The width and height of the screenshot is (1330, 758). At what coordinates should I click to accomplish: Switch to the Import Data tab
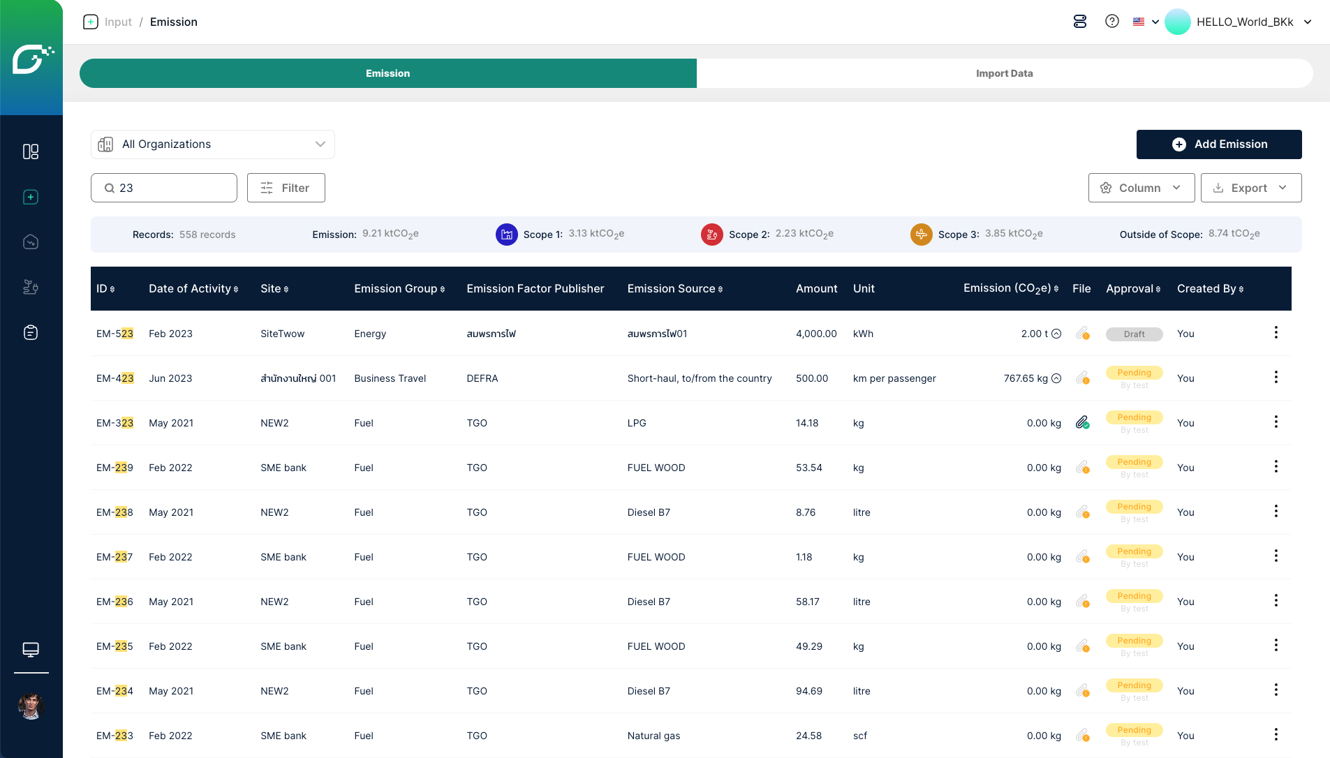click(1004, 73)
